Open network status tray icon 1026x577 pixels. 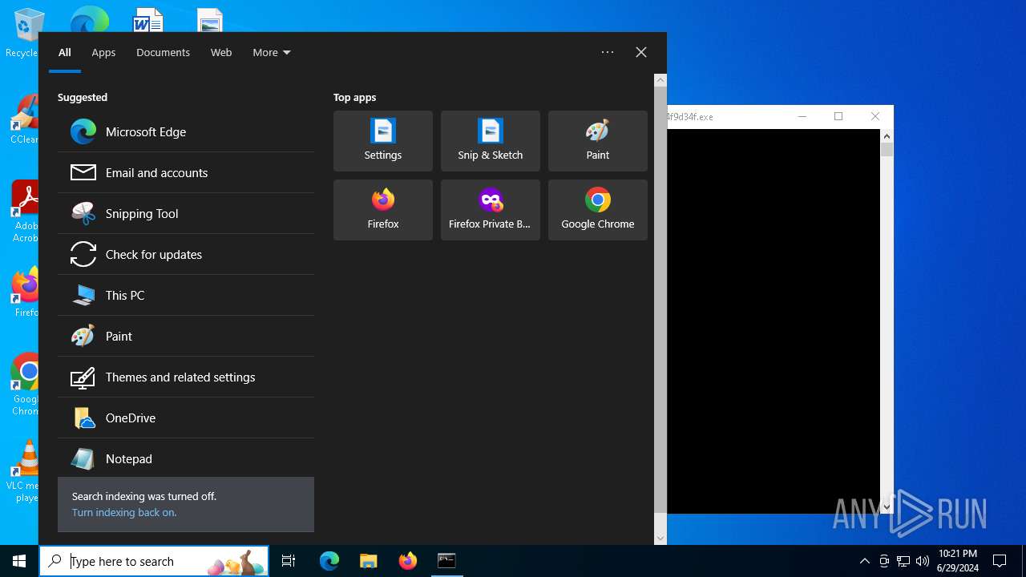point(903,561)
